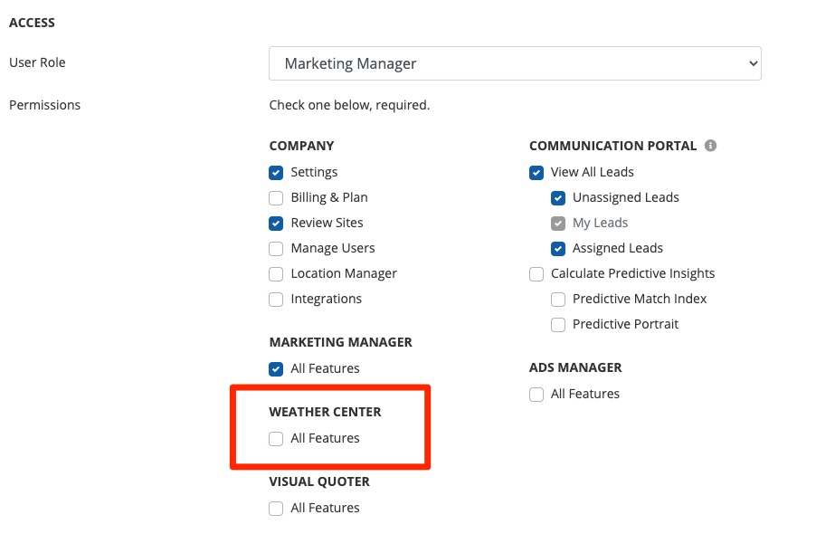Enable Ads Manager All Features
Image resolution: width=816 pixels, height=553 pixels.
[536, 394]
